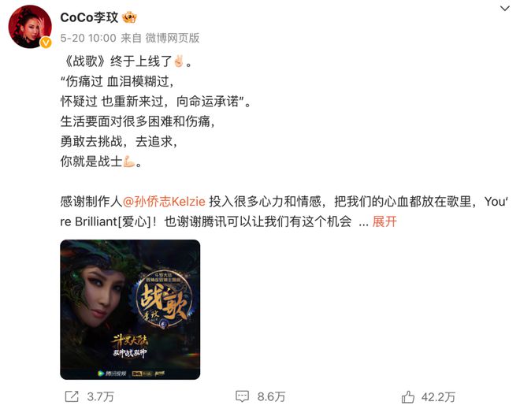Open the 战歌 album cover image
The height and width of the screenshot is (409, 520).
130,310
